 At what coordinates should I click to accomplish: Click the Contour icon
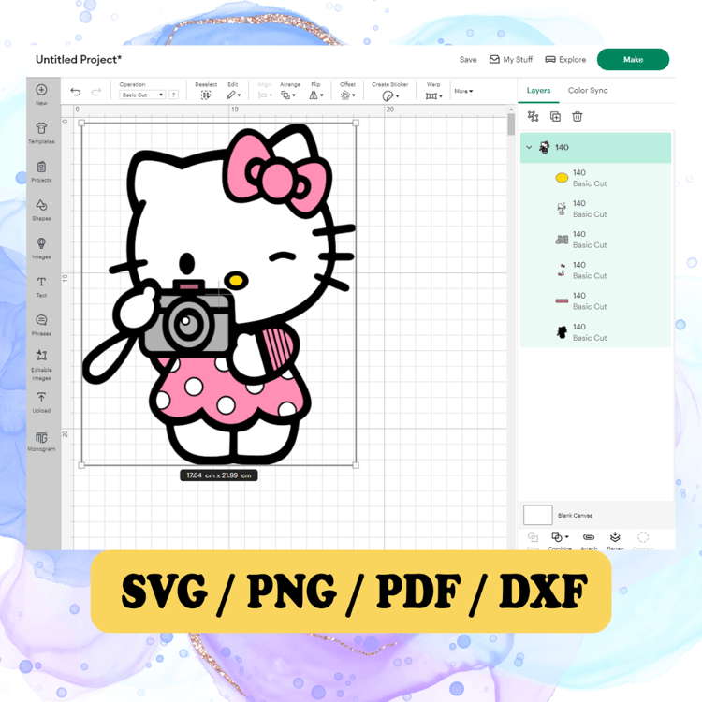click(x=643, y=537)
